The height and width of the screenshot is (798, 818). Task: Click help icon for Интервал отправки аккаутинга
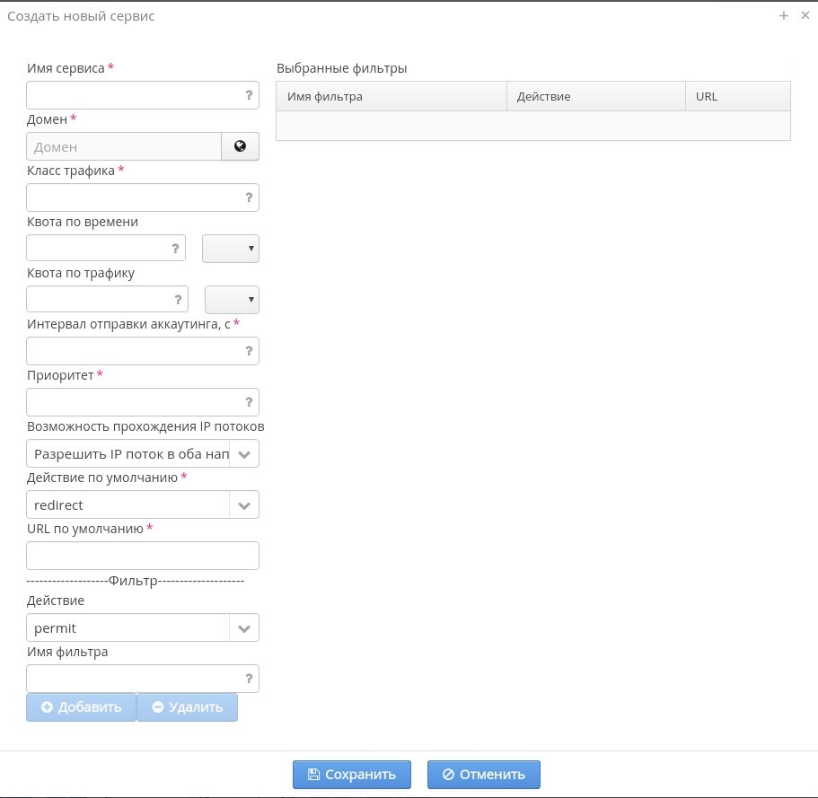249,351
